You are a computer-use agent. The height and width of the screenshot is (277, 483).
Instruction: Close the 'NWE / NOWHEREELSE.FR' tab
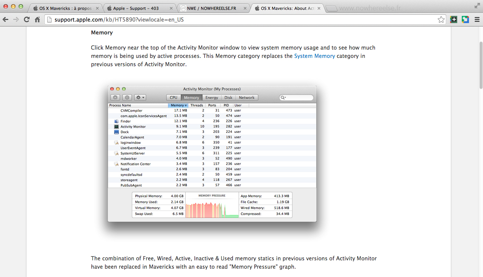pyautogui.click(x=245, y=8)
